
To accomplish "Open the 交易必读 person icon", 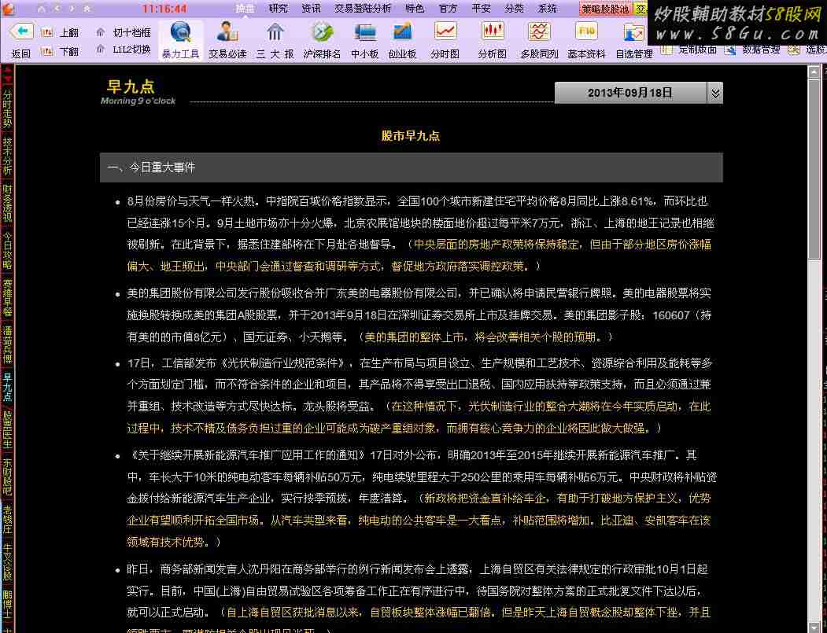I will [x=227, y=33].
